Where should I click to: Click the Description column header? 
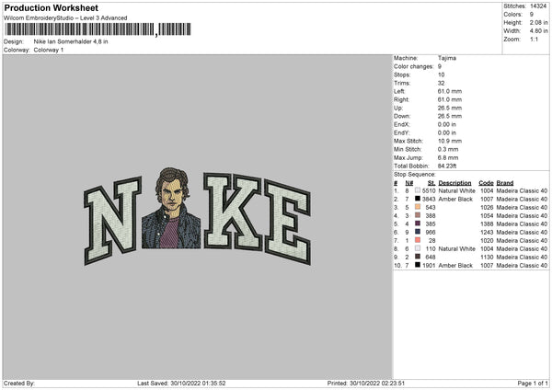(x=454, y=183)
